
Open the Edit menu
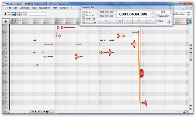pyautogui.click(x=15, y=8)
